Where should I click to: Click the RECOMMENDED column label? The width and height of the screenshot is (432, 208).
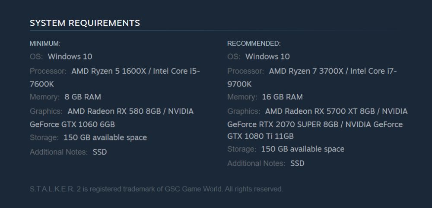coord(254,43)
